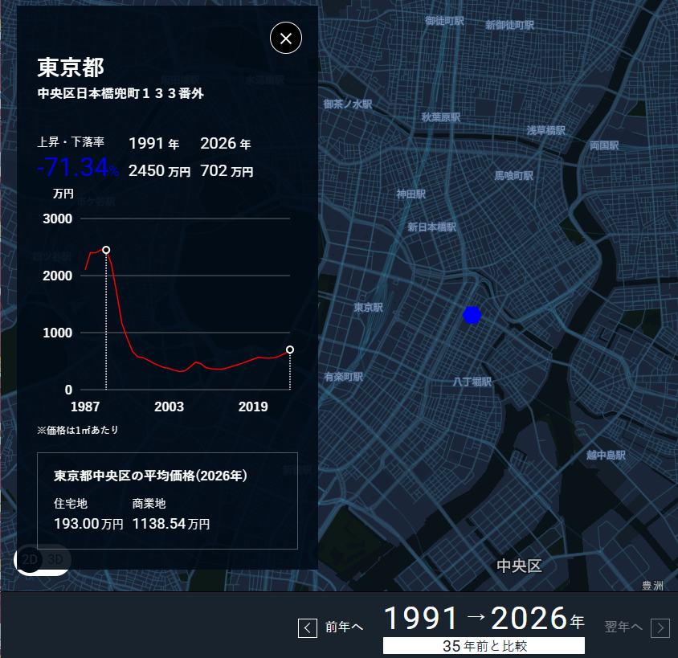The image size is (678, 658).
Task: Select the 1991 peak point on chart
Action: (106, 250)
